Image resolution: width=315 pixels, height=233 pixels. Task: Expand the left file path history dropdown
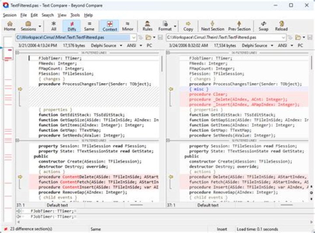point(133,37)
